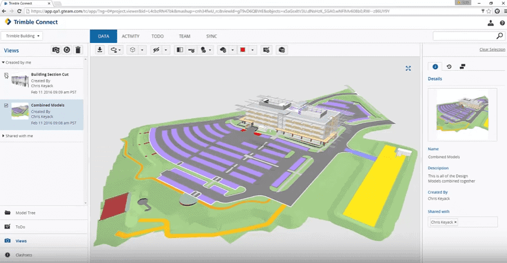Open the history icon in details panel
This screenshot has height=263, width=507.
[x=449, y=67]
